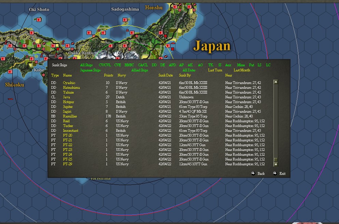Open destroyer Tucker details
This screenshot has height=224, width=339.
point(68,126)
